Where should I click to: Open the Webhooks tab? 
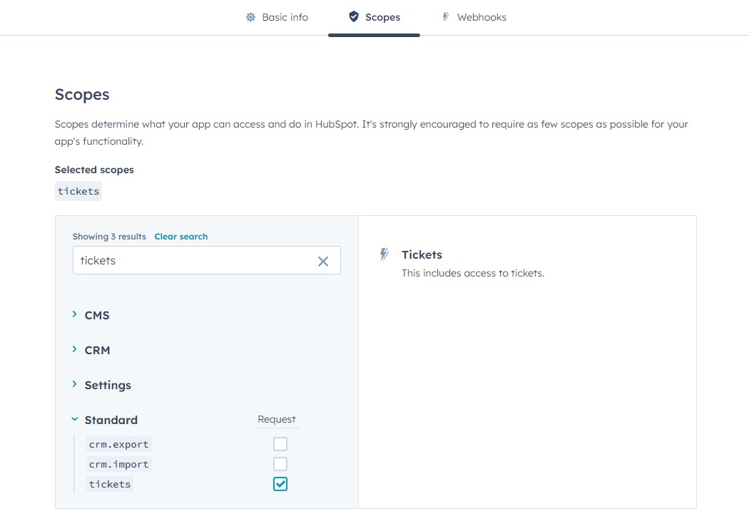click(x=481, y=17)
